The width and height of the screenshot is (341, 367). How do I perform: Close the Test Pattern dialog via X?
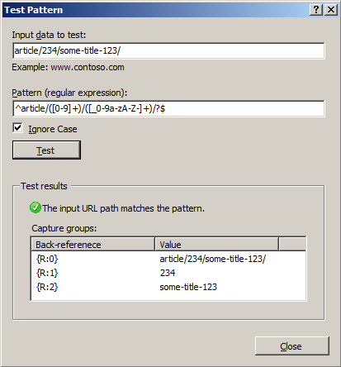tap(331, 10)
